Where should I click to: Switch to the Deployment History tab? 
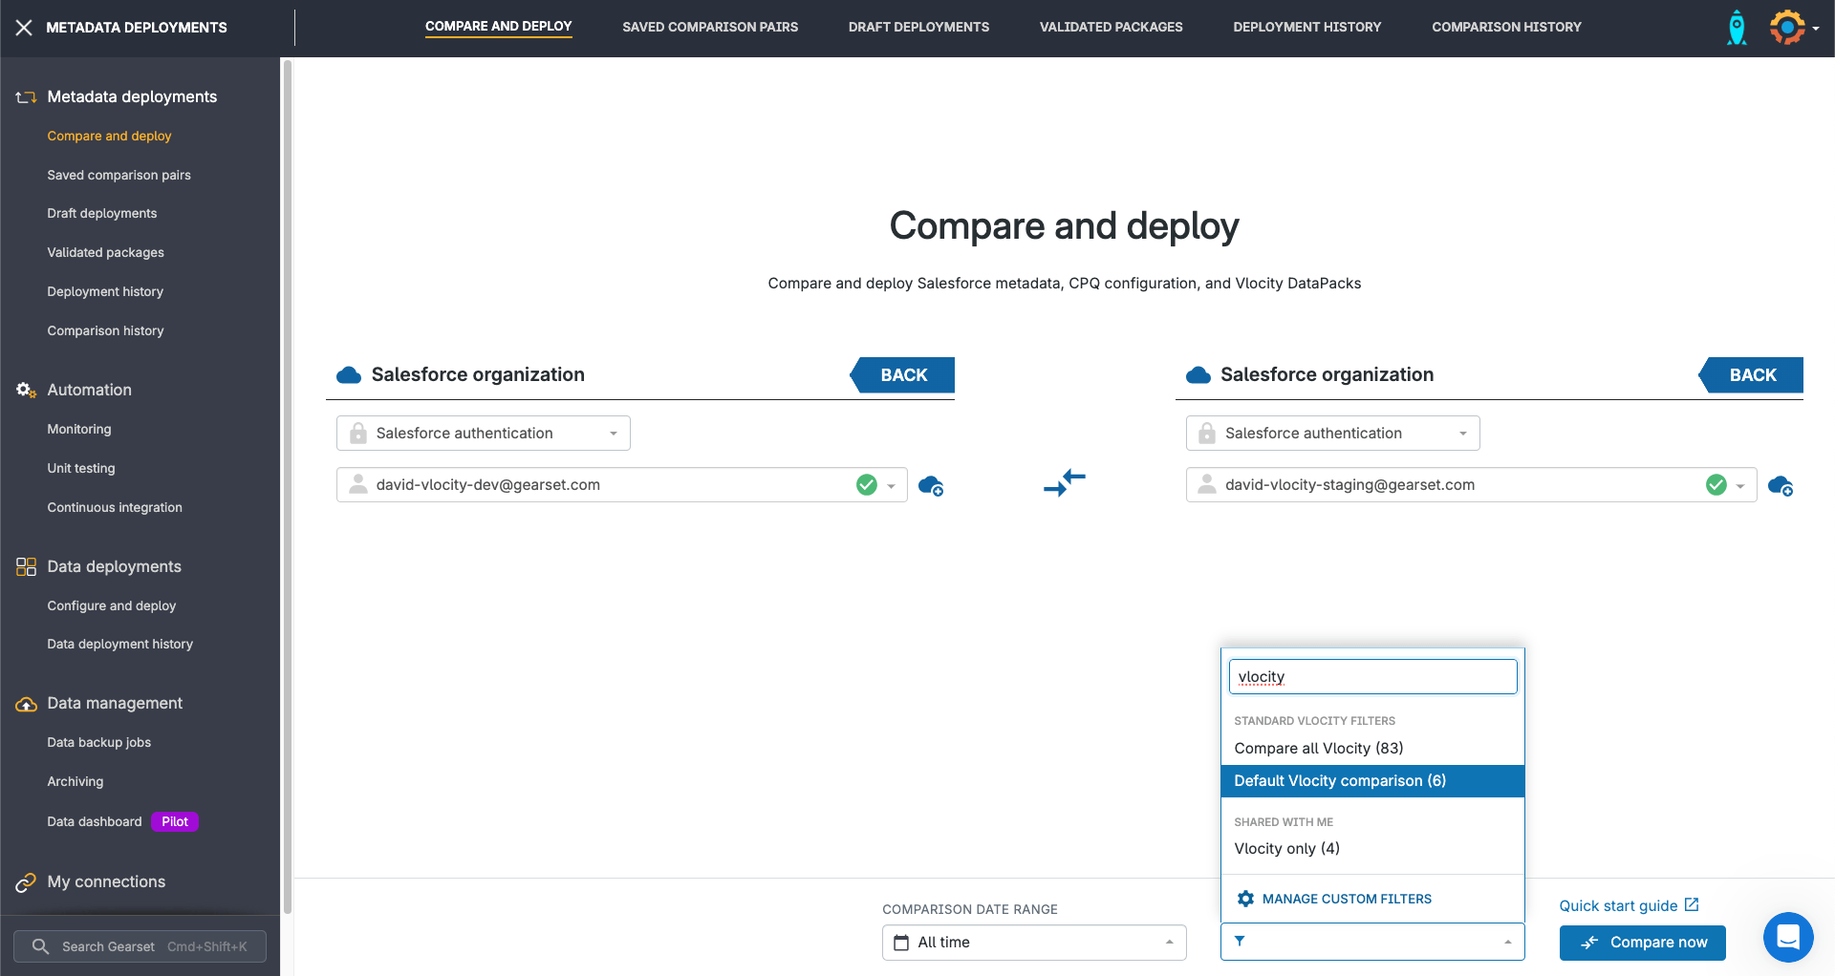pyautogui.click(x=1306, y=28)
